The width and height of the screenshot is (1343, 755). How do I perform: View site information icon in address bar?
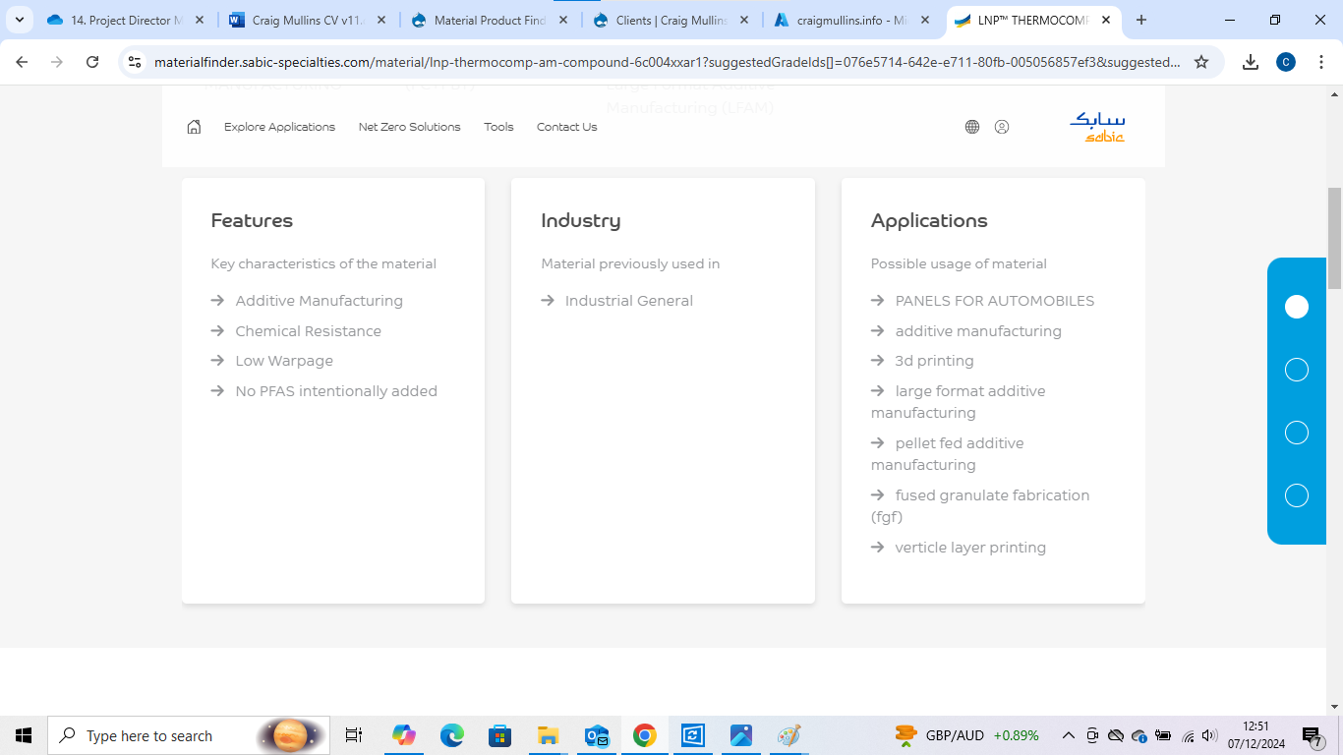pos(136,62)
